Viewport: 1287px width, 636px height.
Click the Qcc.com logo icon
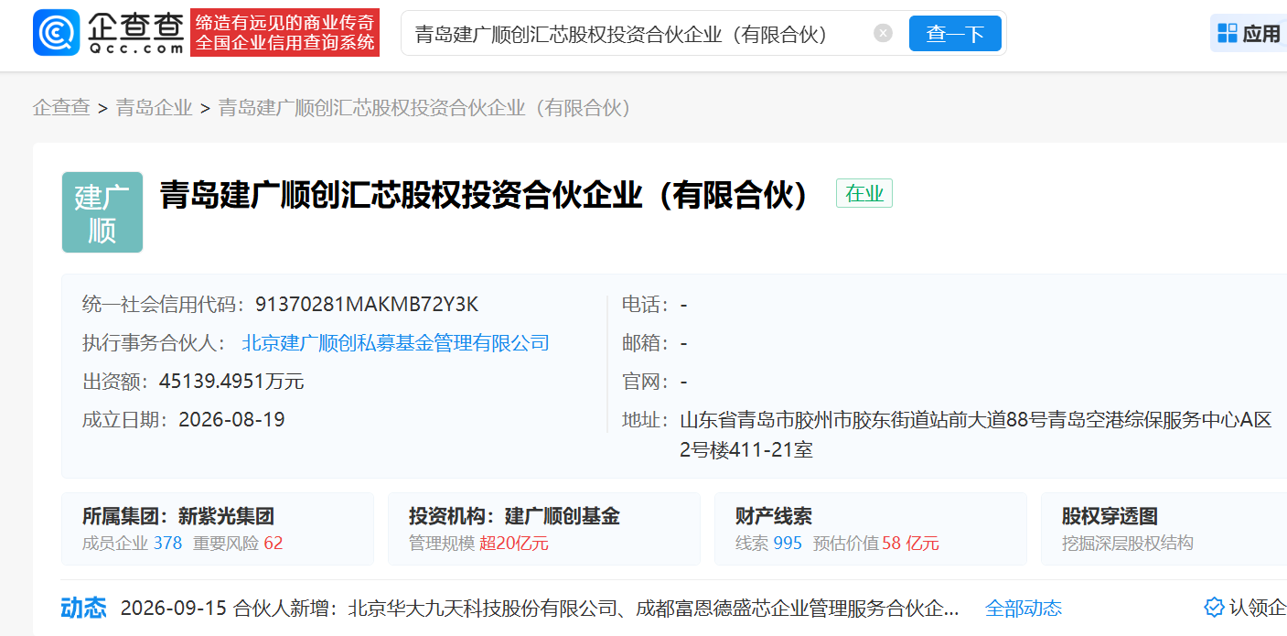coord(56,33)
